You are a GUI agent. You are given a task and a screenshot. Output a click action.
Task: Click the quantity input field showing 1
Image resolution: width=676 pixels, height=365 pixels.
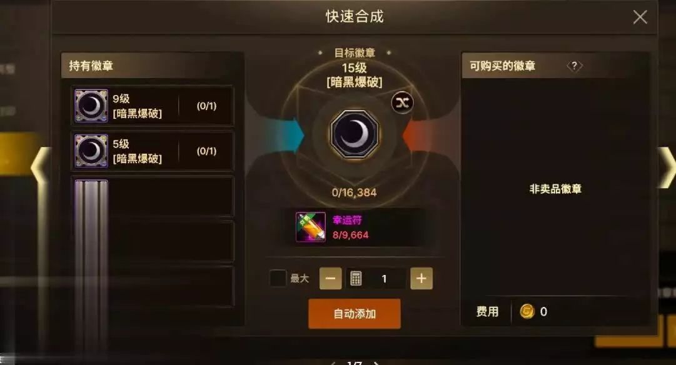[x=384, y=279]
